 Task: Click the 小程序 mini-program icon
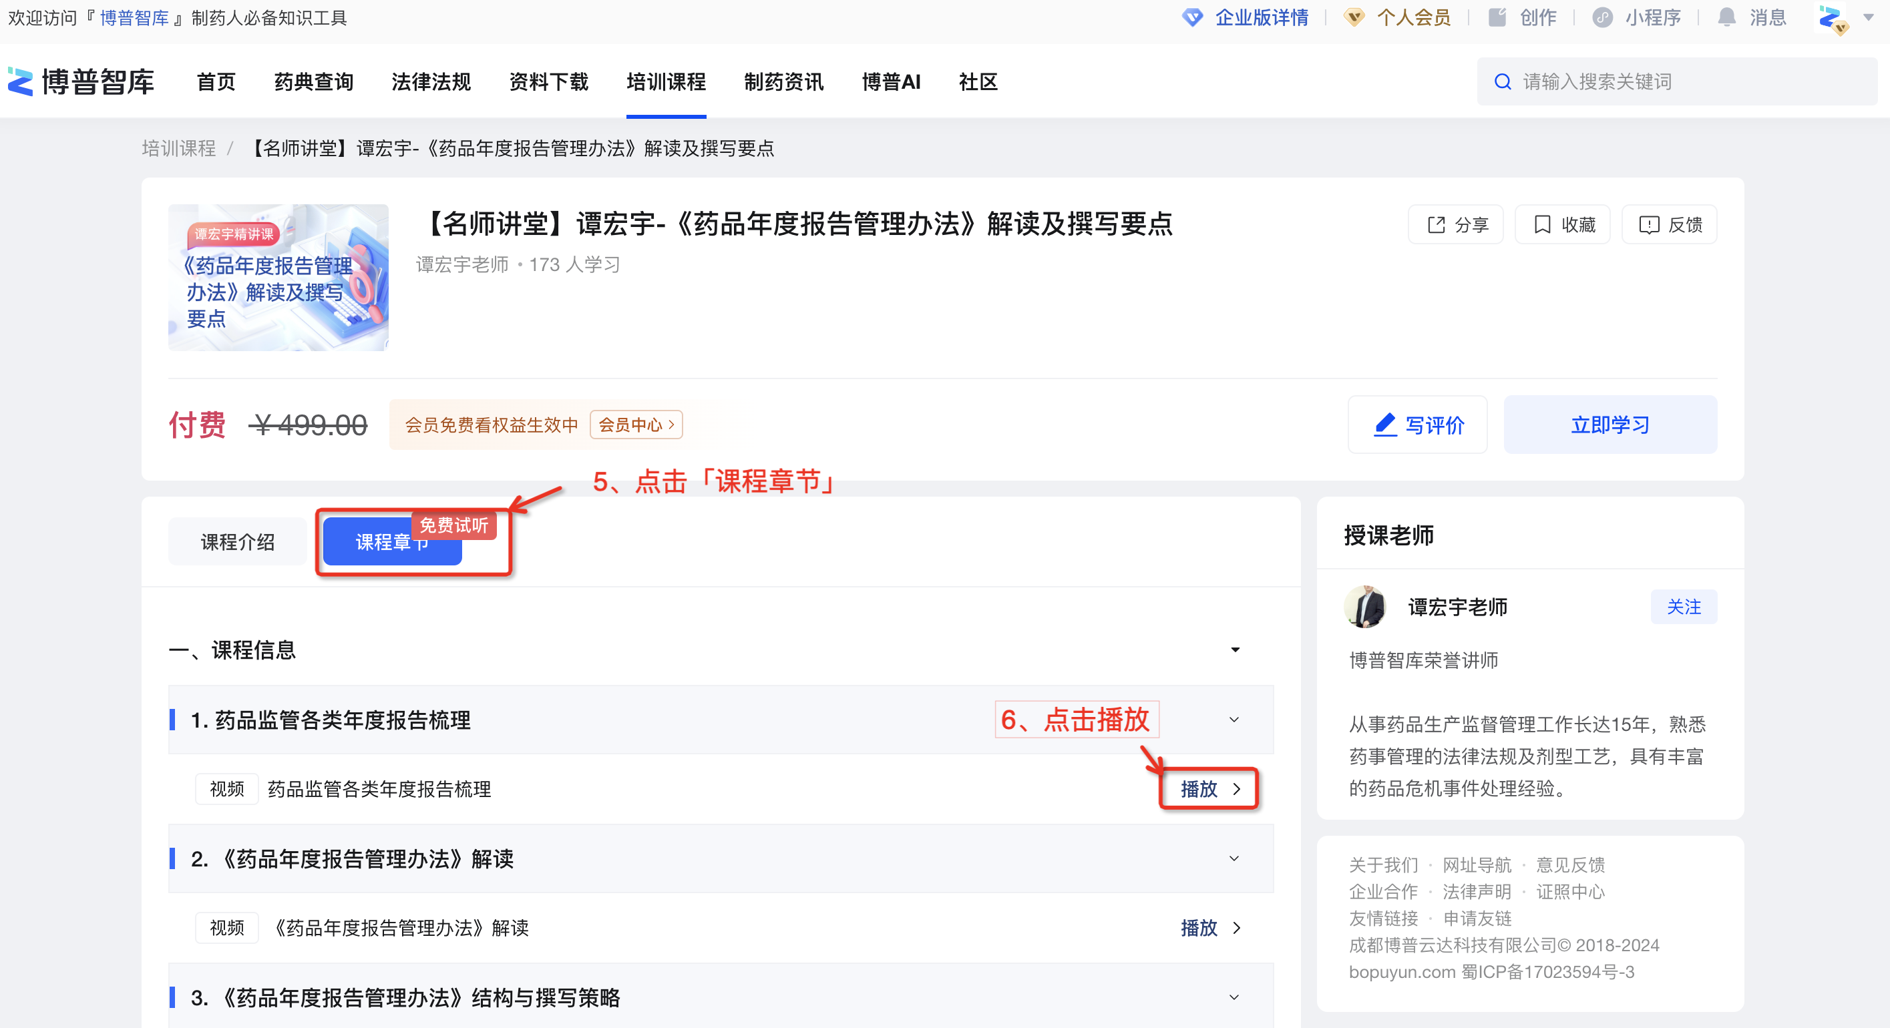[x=1602, y=17]
